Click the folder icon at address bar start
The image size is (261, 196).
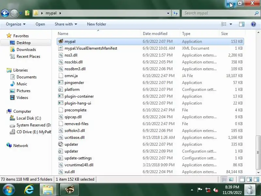tap(36, 13)
